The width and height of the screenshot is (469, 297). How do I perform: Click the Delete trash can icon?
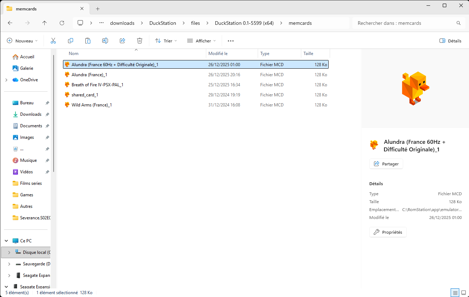point(140,41)
